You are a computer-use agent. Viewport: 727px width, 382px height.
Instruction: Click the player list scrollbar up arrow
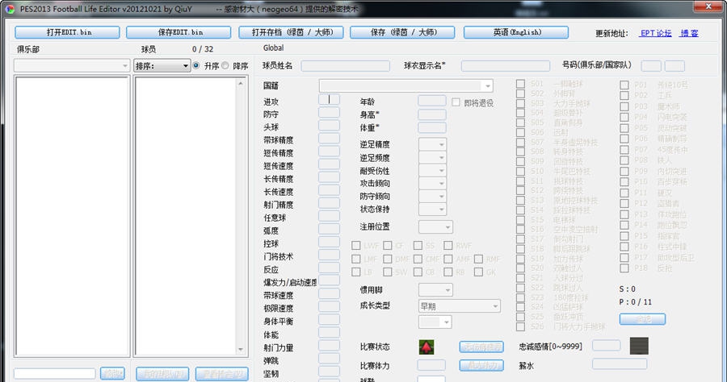pos(240,83)
